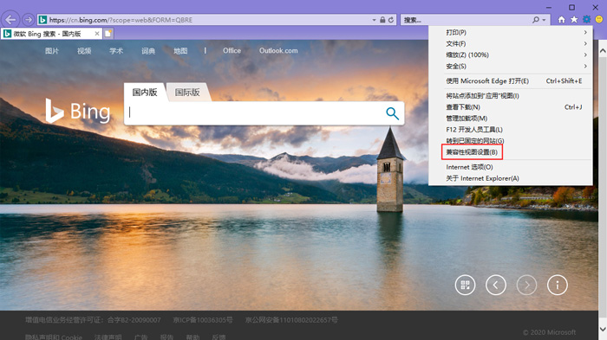Show next background image arrow

click(526, 285)
